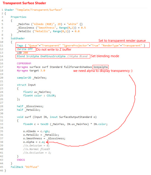Image resolution: width=151 pixels, height=175 pixels.
Task: Select the Properties keyword on line 3
Action: 18,17
